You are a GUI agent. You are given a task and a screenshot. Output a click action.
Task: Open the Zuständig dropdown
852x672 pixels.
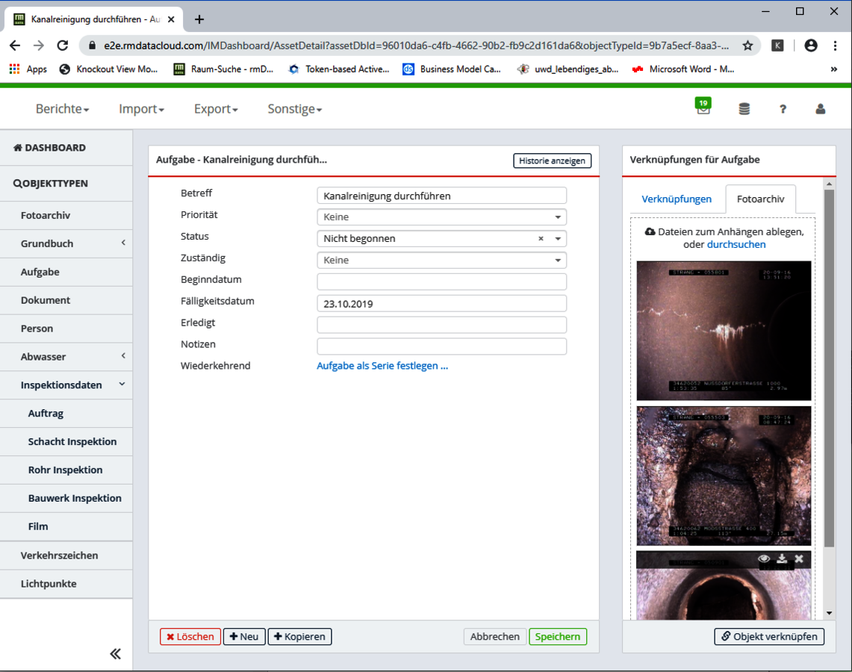pos(441,261)
